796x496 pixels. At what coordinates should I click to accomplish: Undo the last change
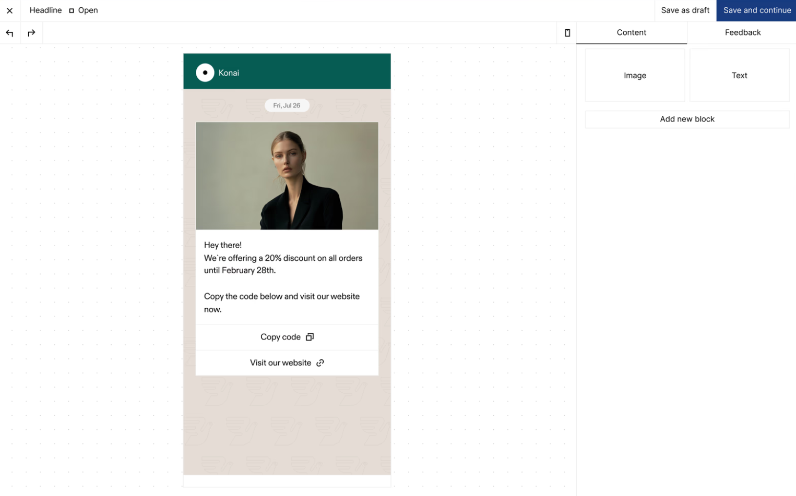(9, 32)
